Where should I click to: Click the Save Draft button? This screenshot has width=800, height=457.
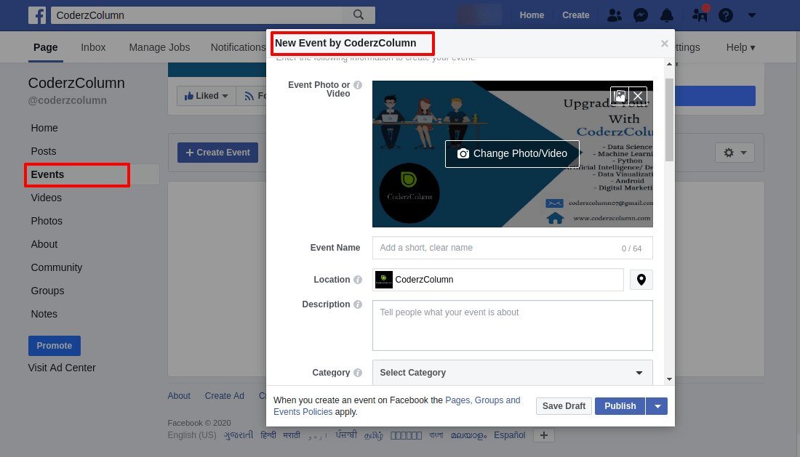tap(564, 406)
